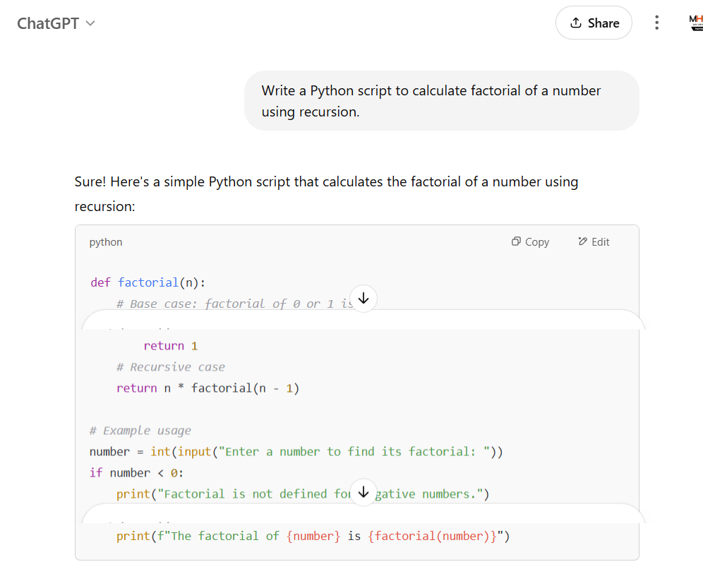Click the 'python' language label
The width and height of the screenshot is (703, 581).
click(x=106, y=242)
